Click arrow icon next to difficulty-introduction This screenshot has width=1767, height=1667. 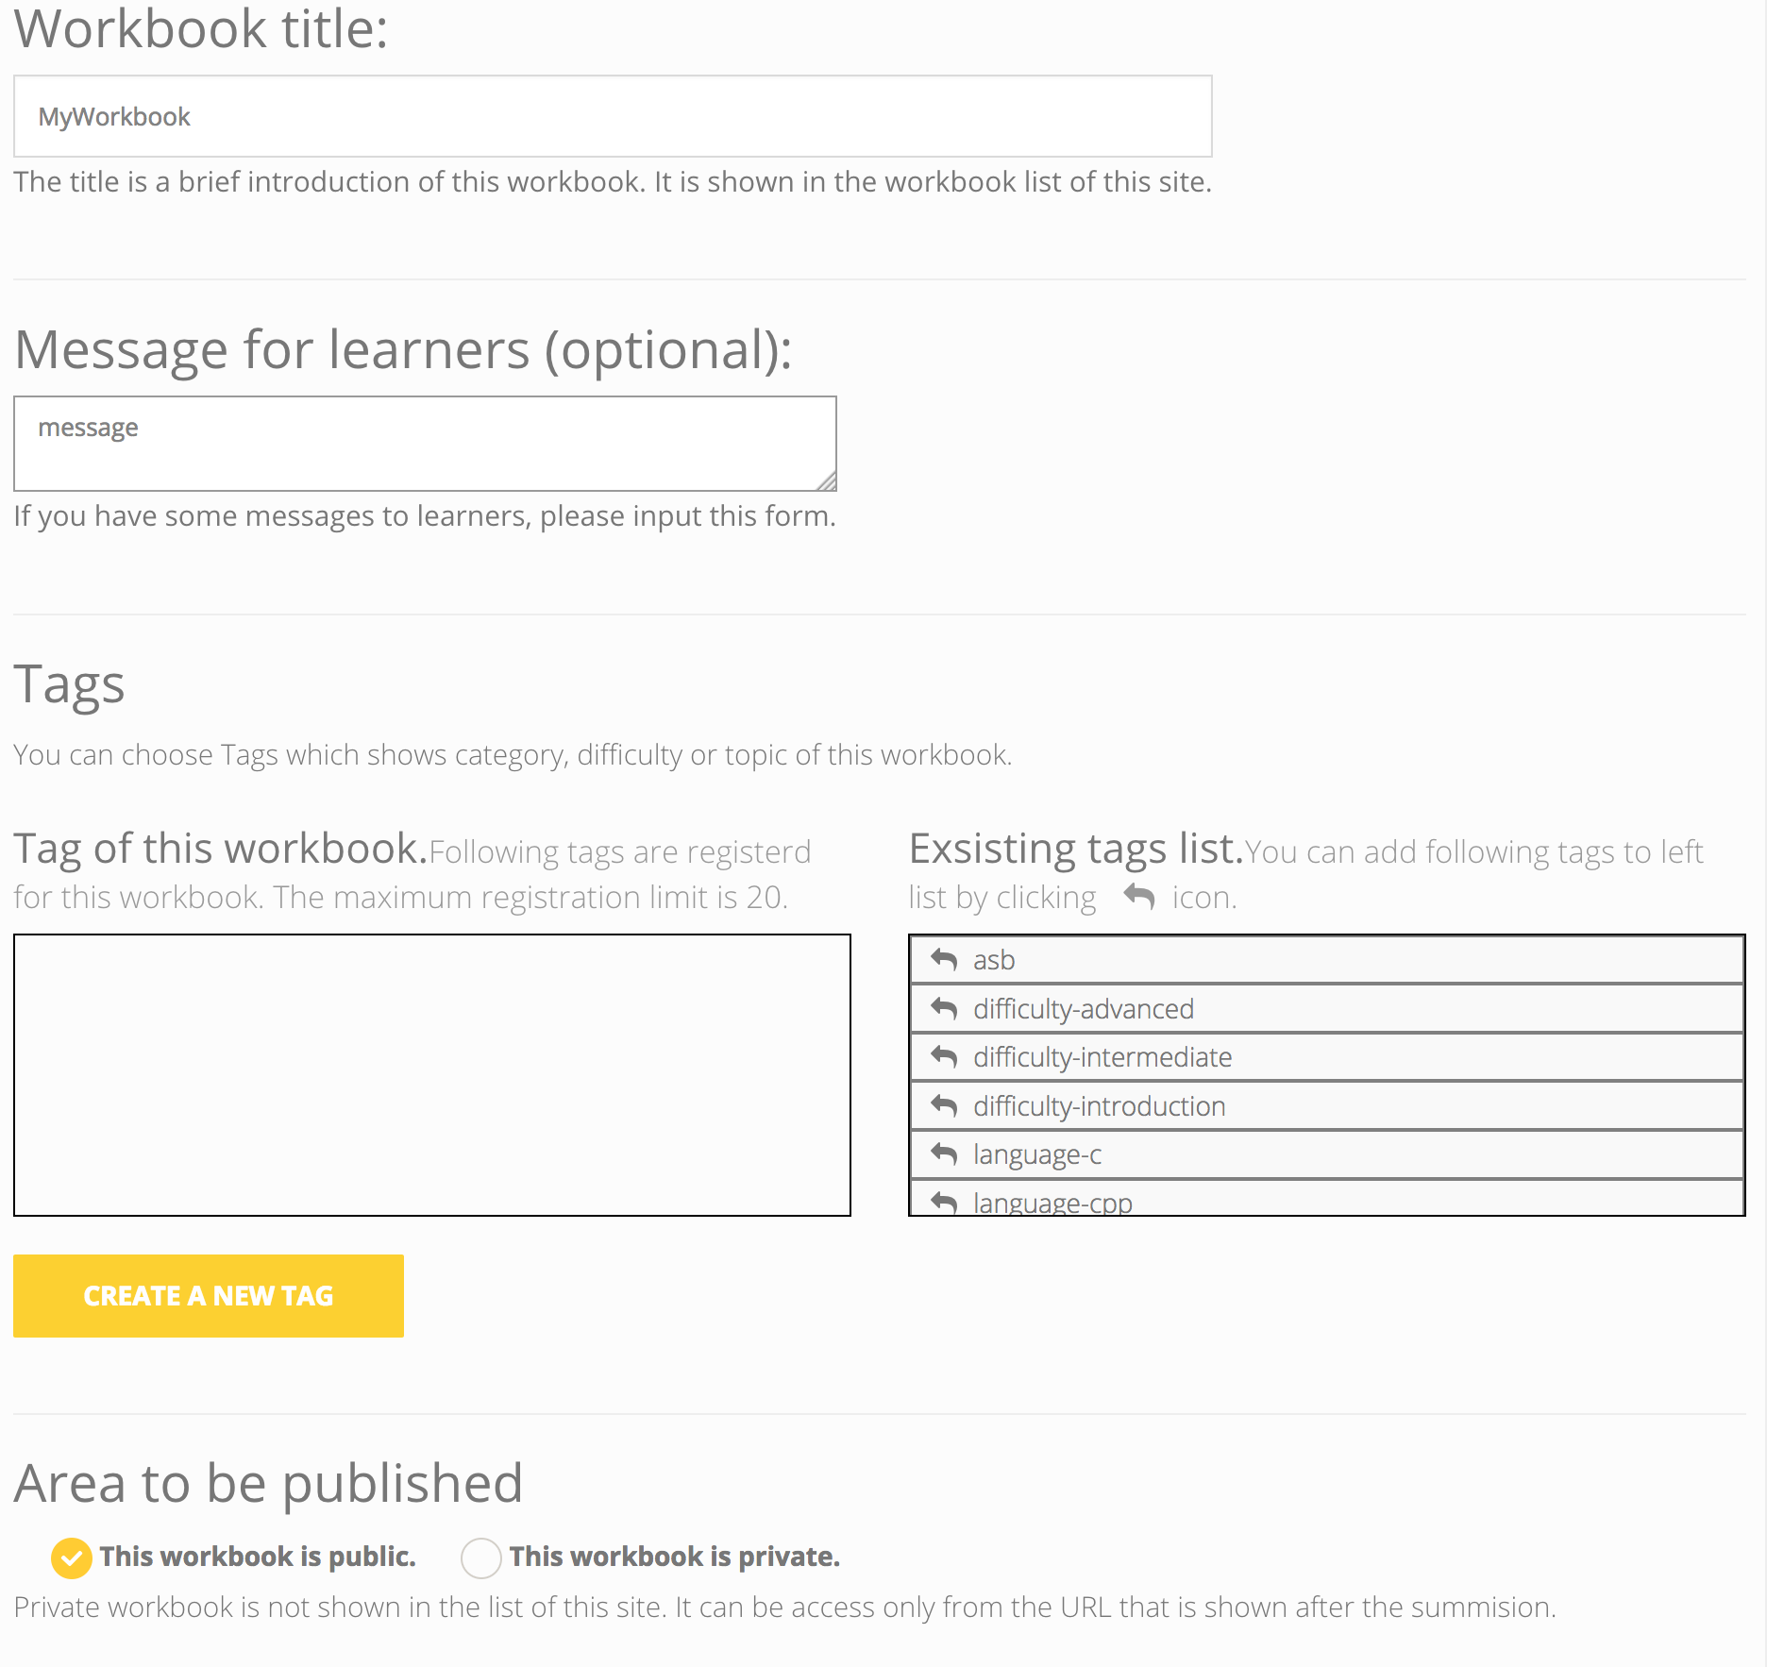pyautogui.click(x=944, y=1105)
